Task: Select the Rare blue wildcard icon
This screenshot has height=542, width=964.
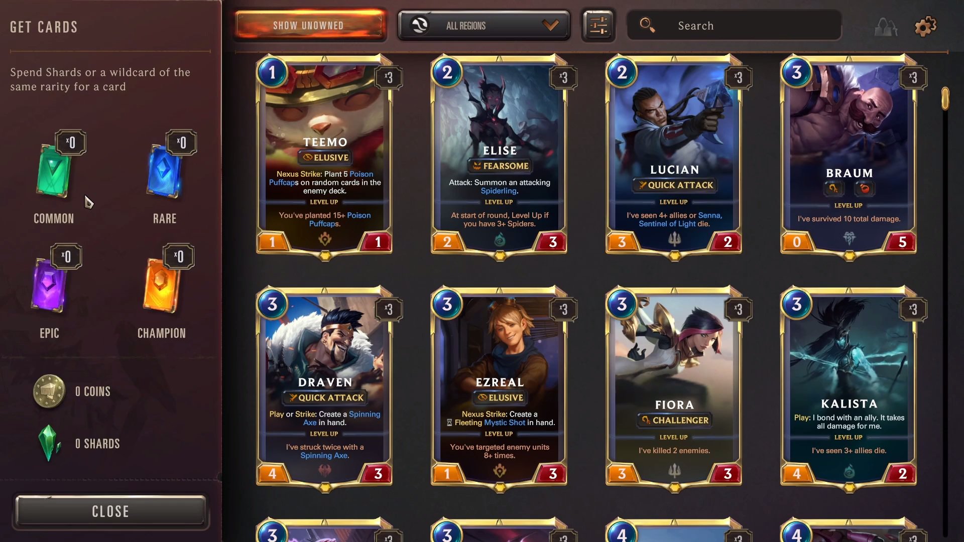Action: [164, 171]
